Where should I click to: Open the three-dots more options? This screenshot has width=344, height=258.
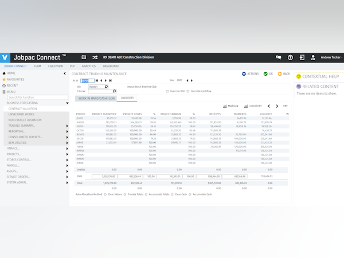285,106
